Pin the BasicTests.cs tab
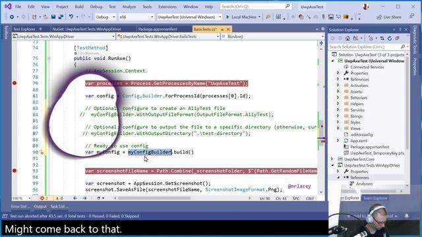 pyautogui.click(x=222, y=29)
